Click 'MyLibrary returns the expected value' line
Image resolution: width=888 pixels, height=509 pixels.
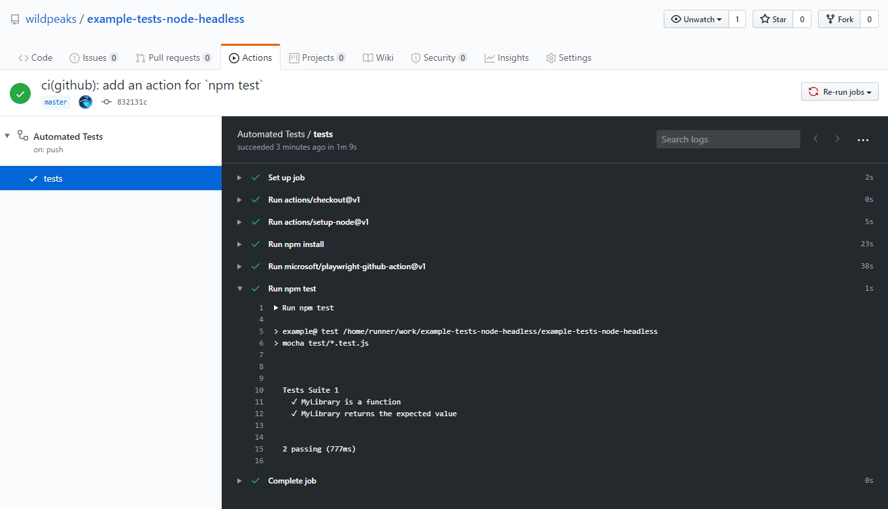pos(379,414)
